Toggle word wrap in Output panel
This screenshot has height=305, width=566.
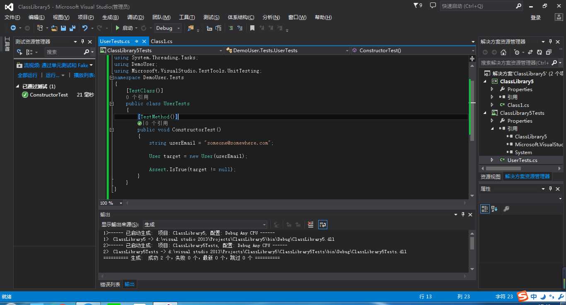[x=323, y=225]
